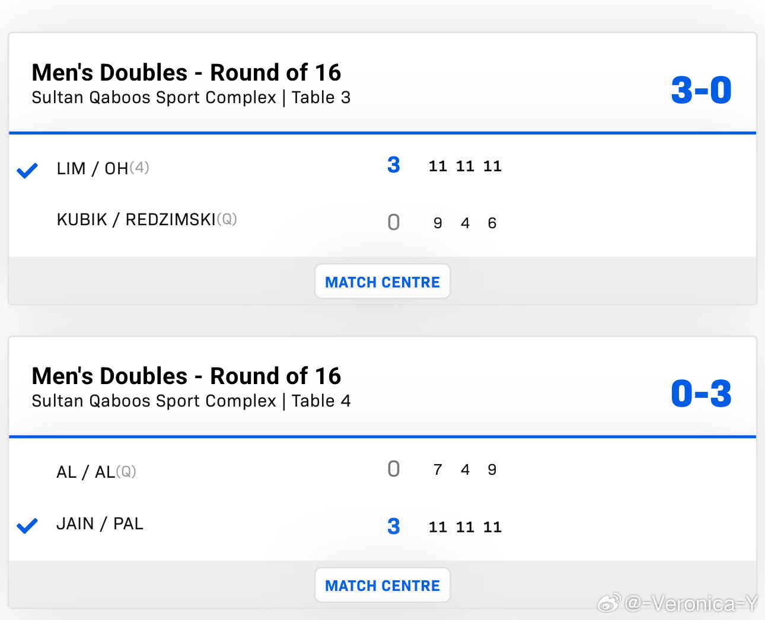This screenshot has height=620, width=765.
Task: Click the large 0-3 match score
Action: pyautogui.click(x=701, y=394)
